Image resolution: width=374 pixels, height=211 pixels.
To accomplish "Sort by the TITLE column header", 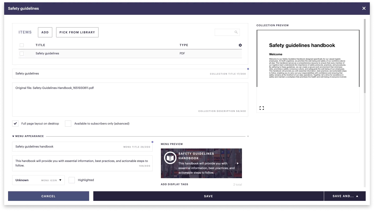I will pos(40,45).
